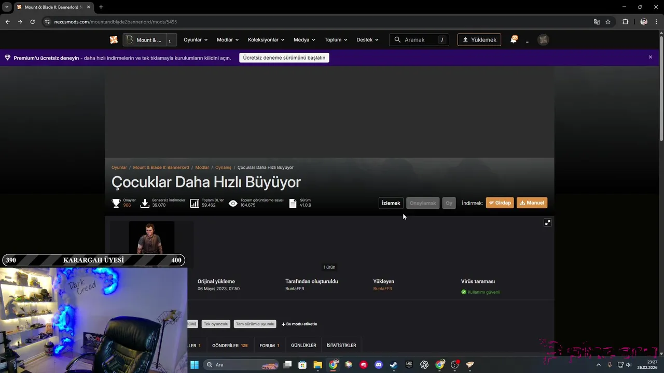Open the Chrome extensions puzzle icon

click(625, 22)
